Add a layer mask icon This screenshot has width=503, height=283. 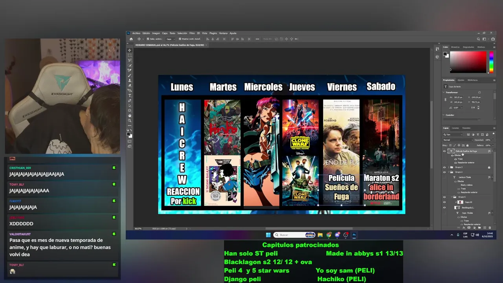pos(469,228)
